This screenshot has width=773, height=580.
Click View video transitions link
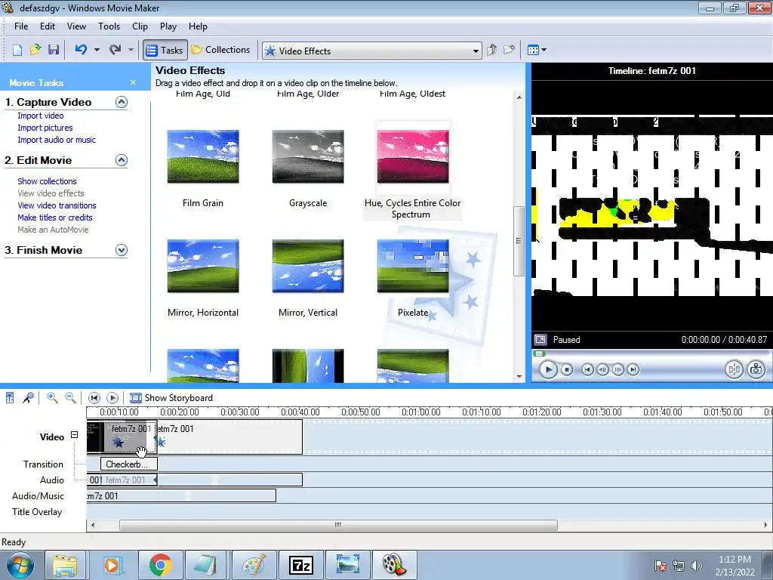tap(57, 205)
